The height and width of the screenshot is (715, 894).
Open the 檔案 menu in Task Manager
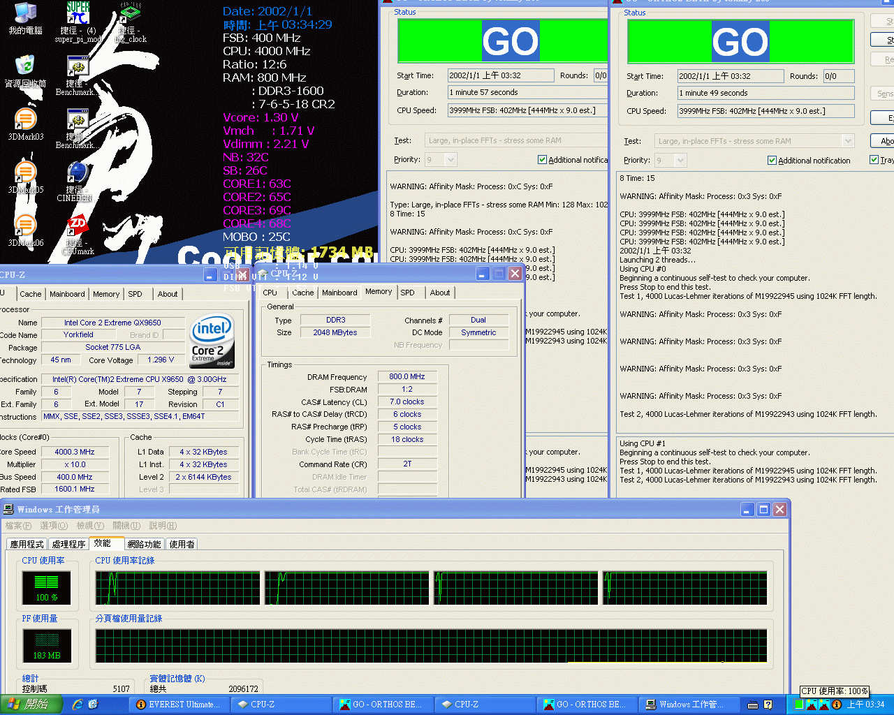18,526
